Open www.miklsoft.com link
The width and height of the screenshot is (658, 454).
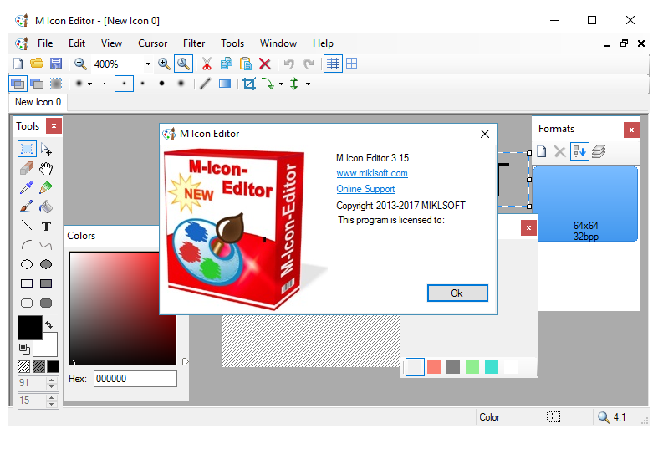point(372,173)
